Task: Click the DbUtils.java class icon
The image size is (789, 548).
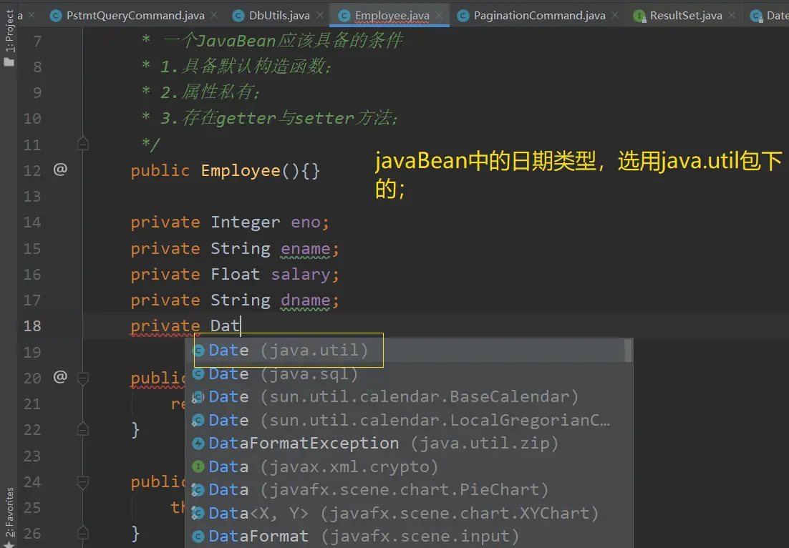Action: click(x=238, y=16)
